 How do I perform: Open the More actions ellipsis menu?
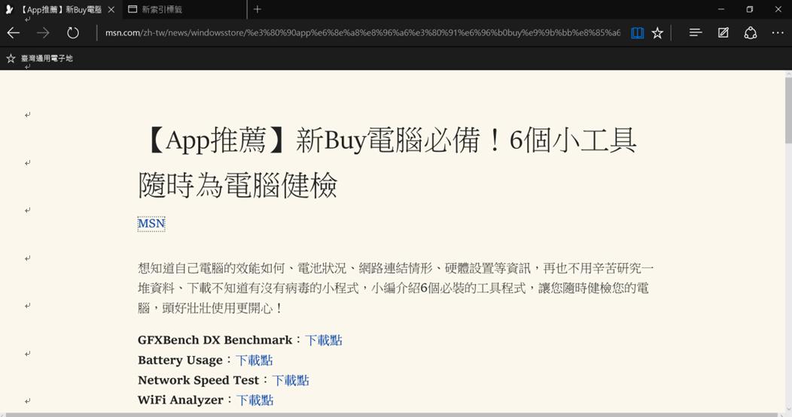[x=778, y=33]
